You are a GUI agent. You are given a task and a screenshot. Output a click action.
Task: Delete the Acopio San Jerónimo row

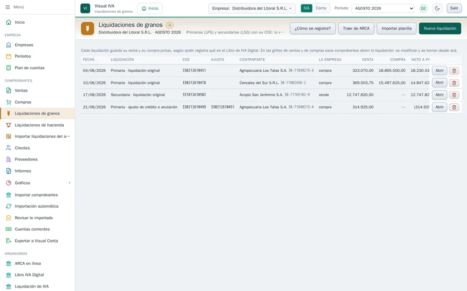(454, 95)
